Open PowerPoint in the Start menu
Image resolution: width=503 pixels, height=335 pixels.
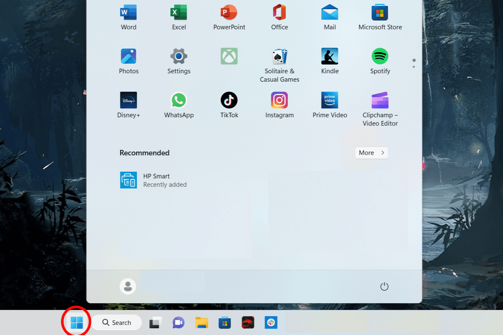[x=229, y=18]
